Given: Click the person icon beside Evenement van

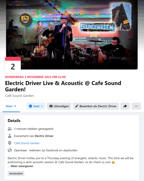Looking at the screenshot, I should click(x=10, y=136).
